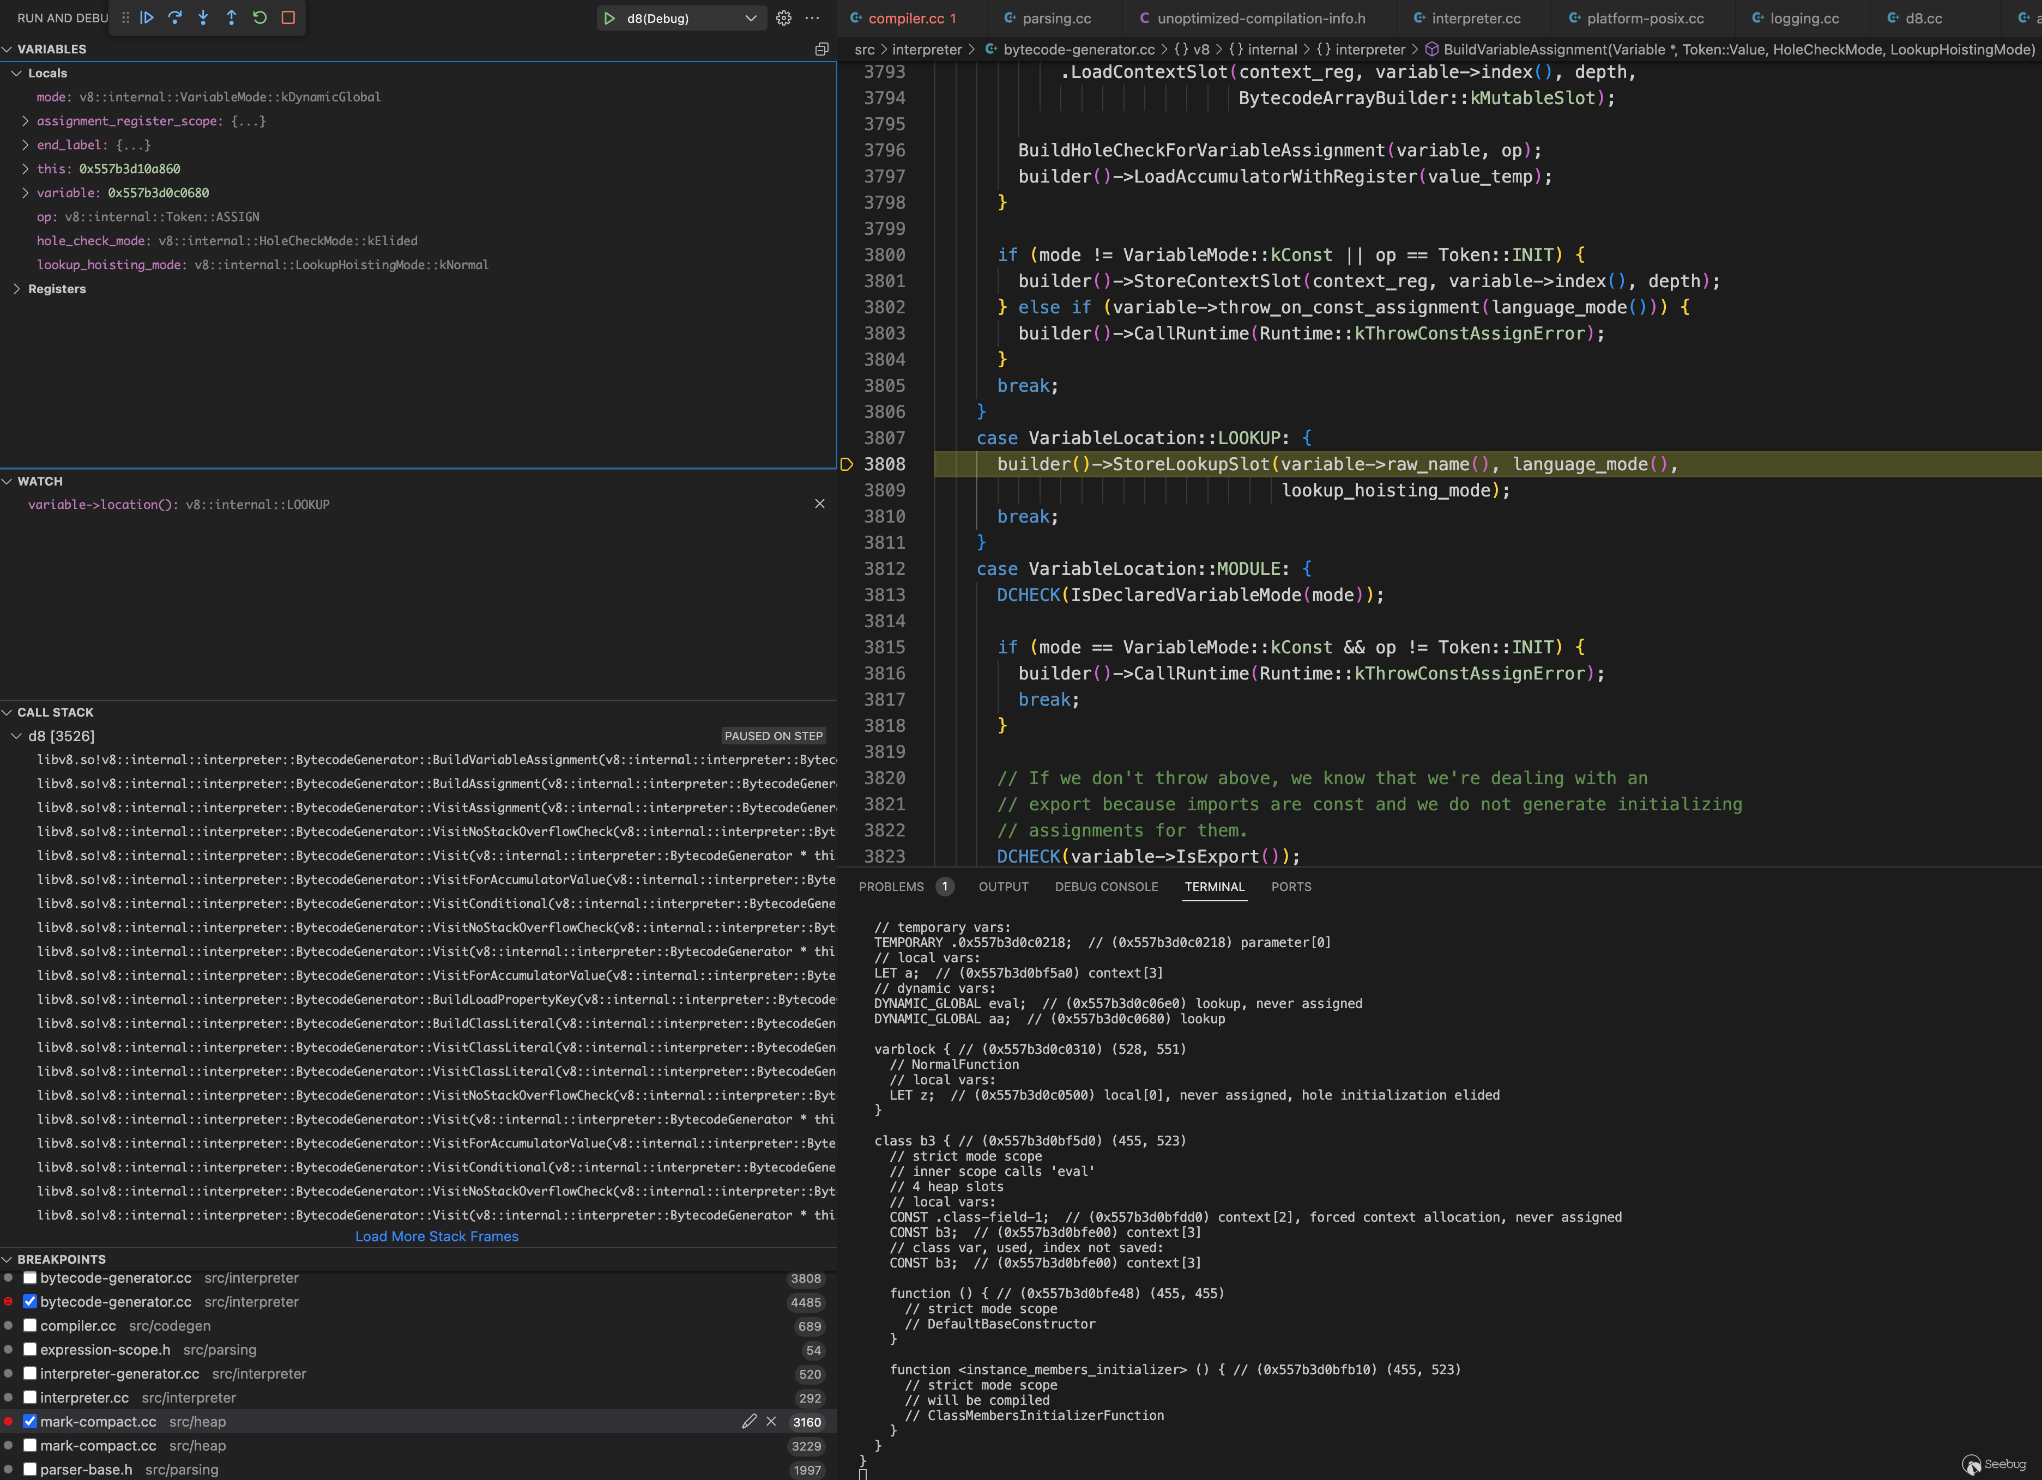
Task: Open launch.json via the gear icon
Action: click(783, 18)
